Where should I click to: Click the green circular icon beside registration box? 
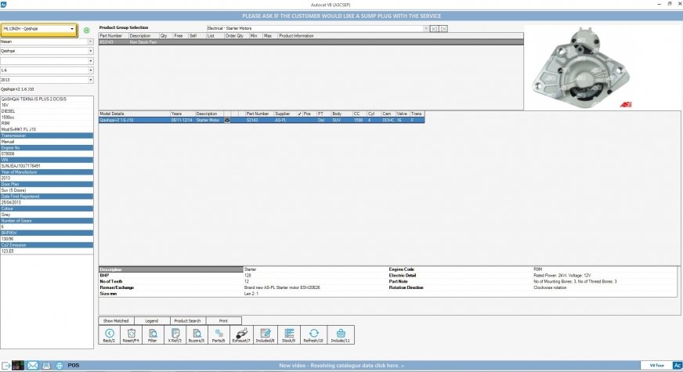pyautogui.click(x=86, y=30)
